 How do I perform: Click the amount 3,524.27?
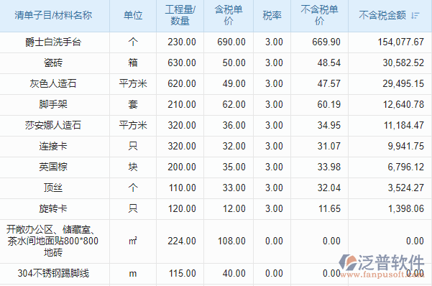(x=406, y=188)
